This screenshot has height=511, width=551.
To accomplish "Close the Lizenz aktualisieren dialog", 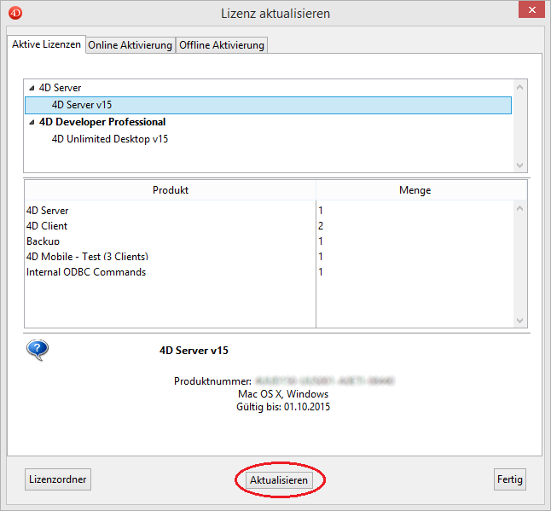I will (531, 10).
